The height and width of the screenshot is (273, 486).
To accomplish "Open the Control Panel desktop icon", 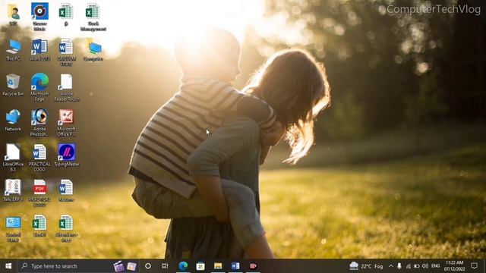I will pos(13,228).
